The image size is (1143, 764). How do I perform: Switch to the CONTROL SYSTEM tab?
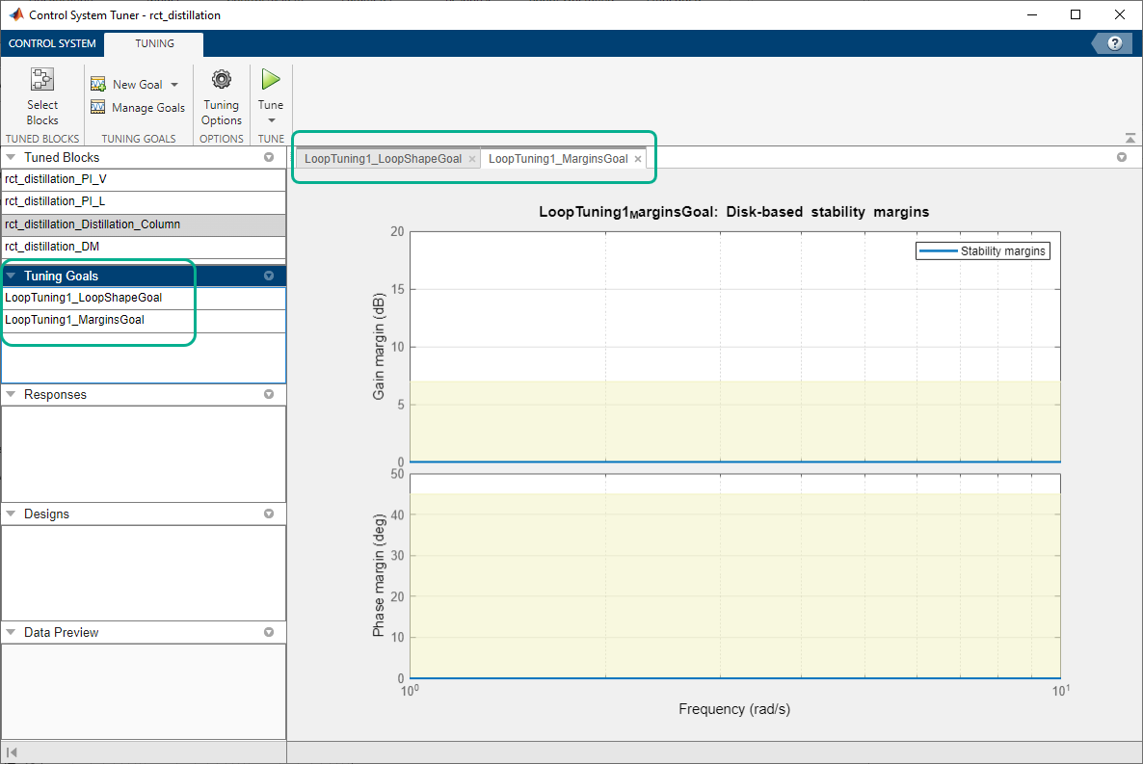click(52, 43)
